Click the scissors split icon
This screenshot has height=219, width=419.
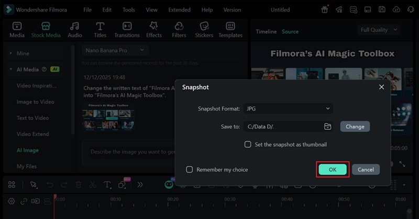coord(93,184)
